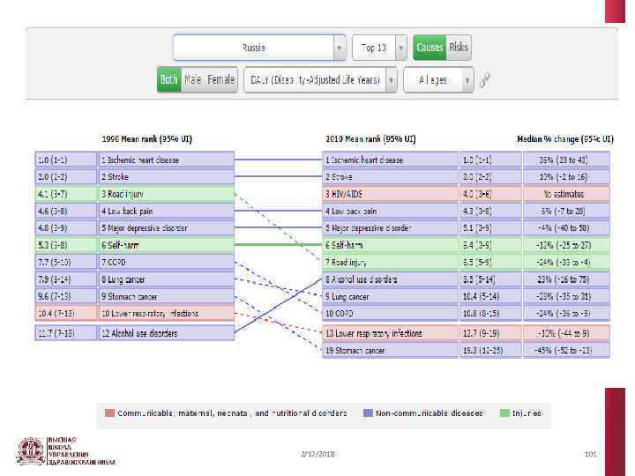
Task: Open the All ages dropdown
Action: 438,79
